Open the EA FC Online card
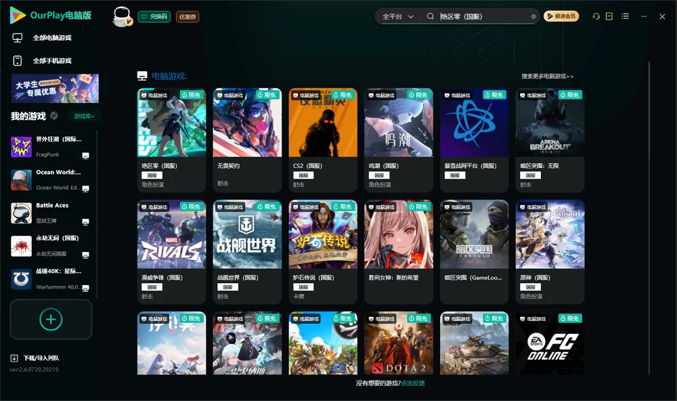This screenshot has height=401, width=677. pos(550,343)
